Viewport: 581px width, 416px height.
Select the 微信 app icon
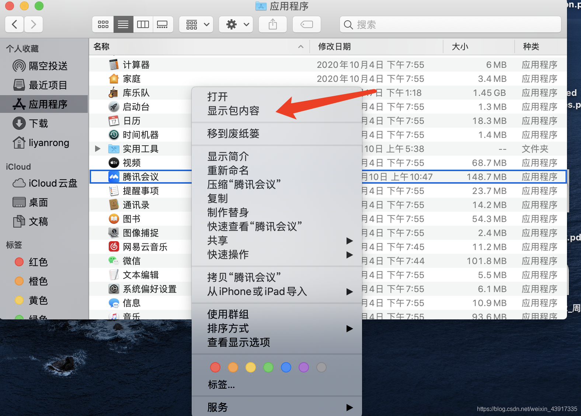(114, 261)
